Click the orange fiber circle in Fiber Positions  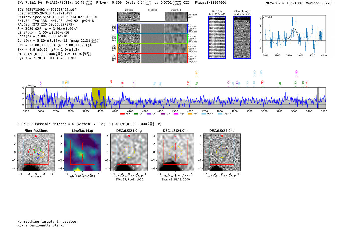click(x=41, y=154)
